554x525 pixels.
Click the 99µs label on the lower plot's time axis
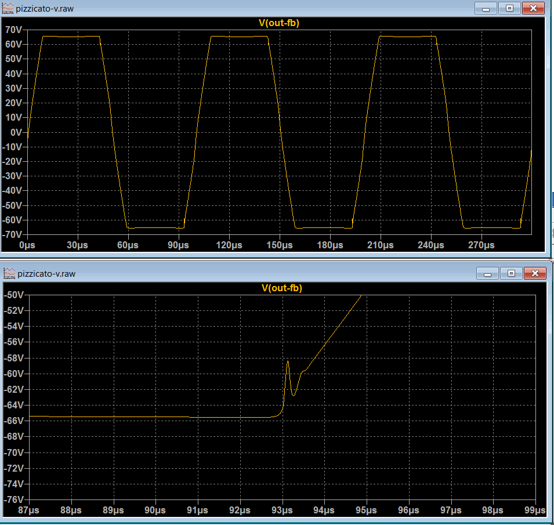click(x=535, y=510)
